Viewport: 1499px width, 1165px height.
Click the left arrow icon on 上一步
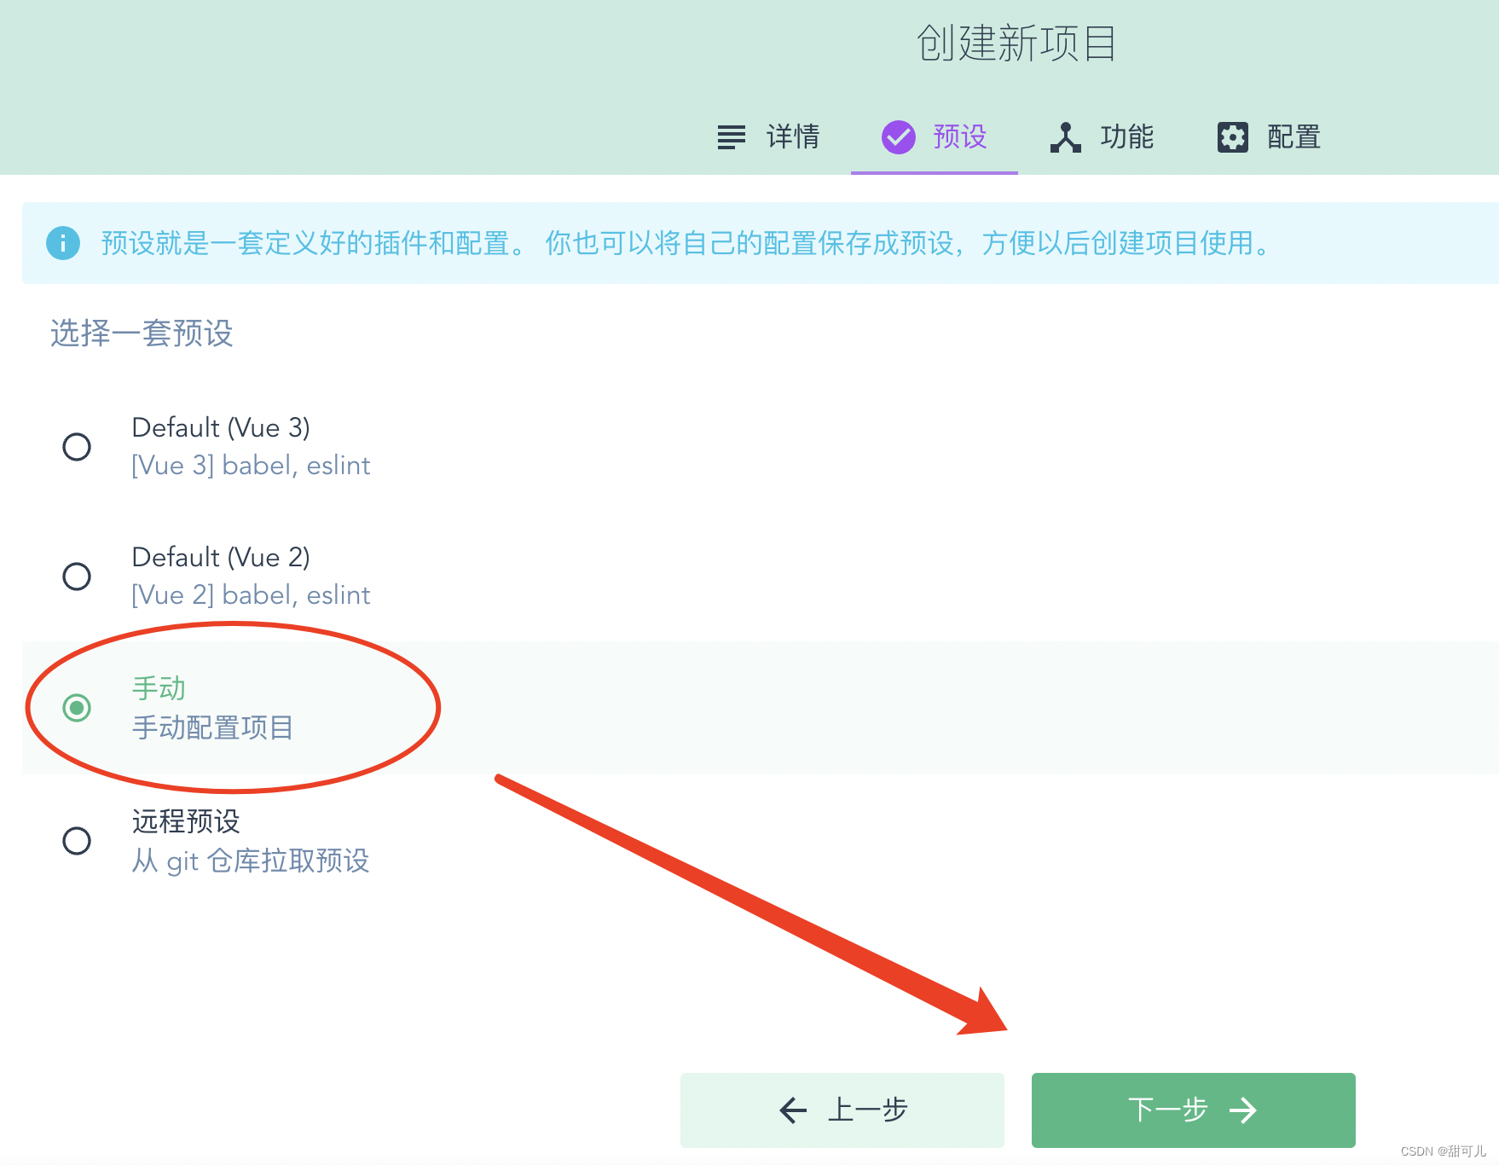[793, 1110]
